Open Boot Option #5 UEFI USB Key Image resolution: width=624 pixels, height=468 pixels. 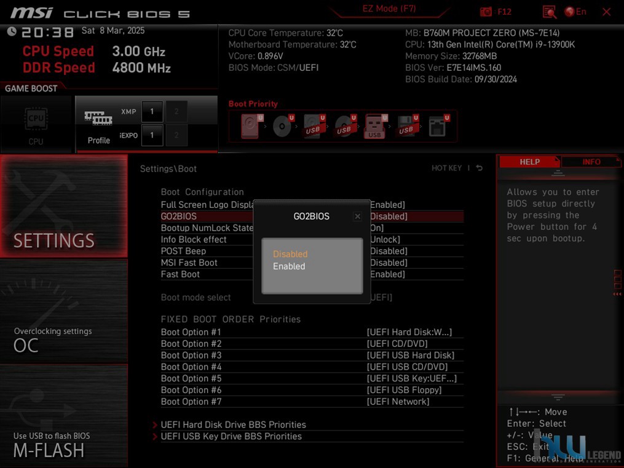(411, 378)
